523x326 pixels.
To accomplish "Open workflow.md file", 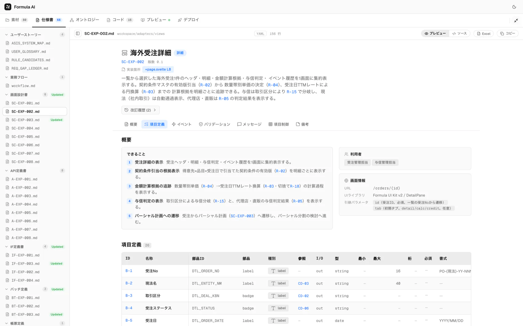I will (x=35, y=86).
